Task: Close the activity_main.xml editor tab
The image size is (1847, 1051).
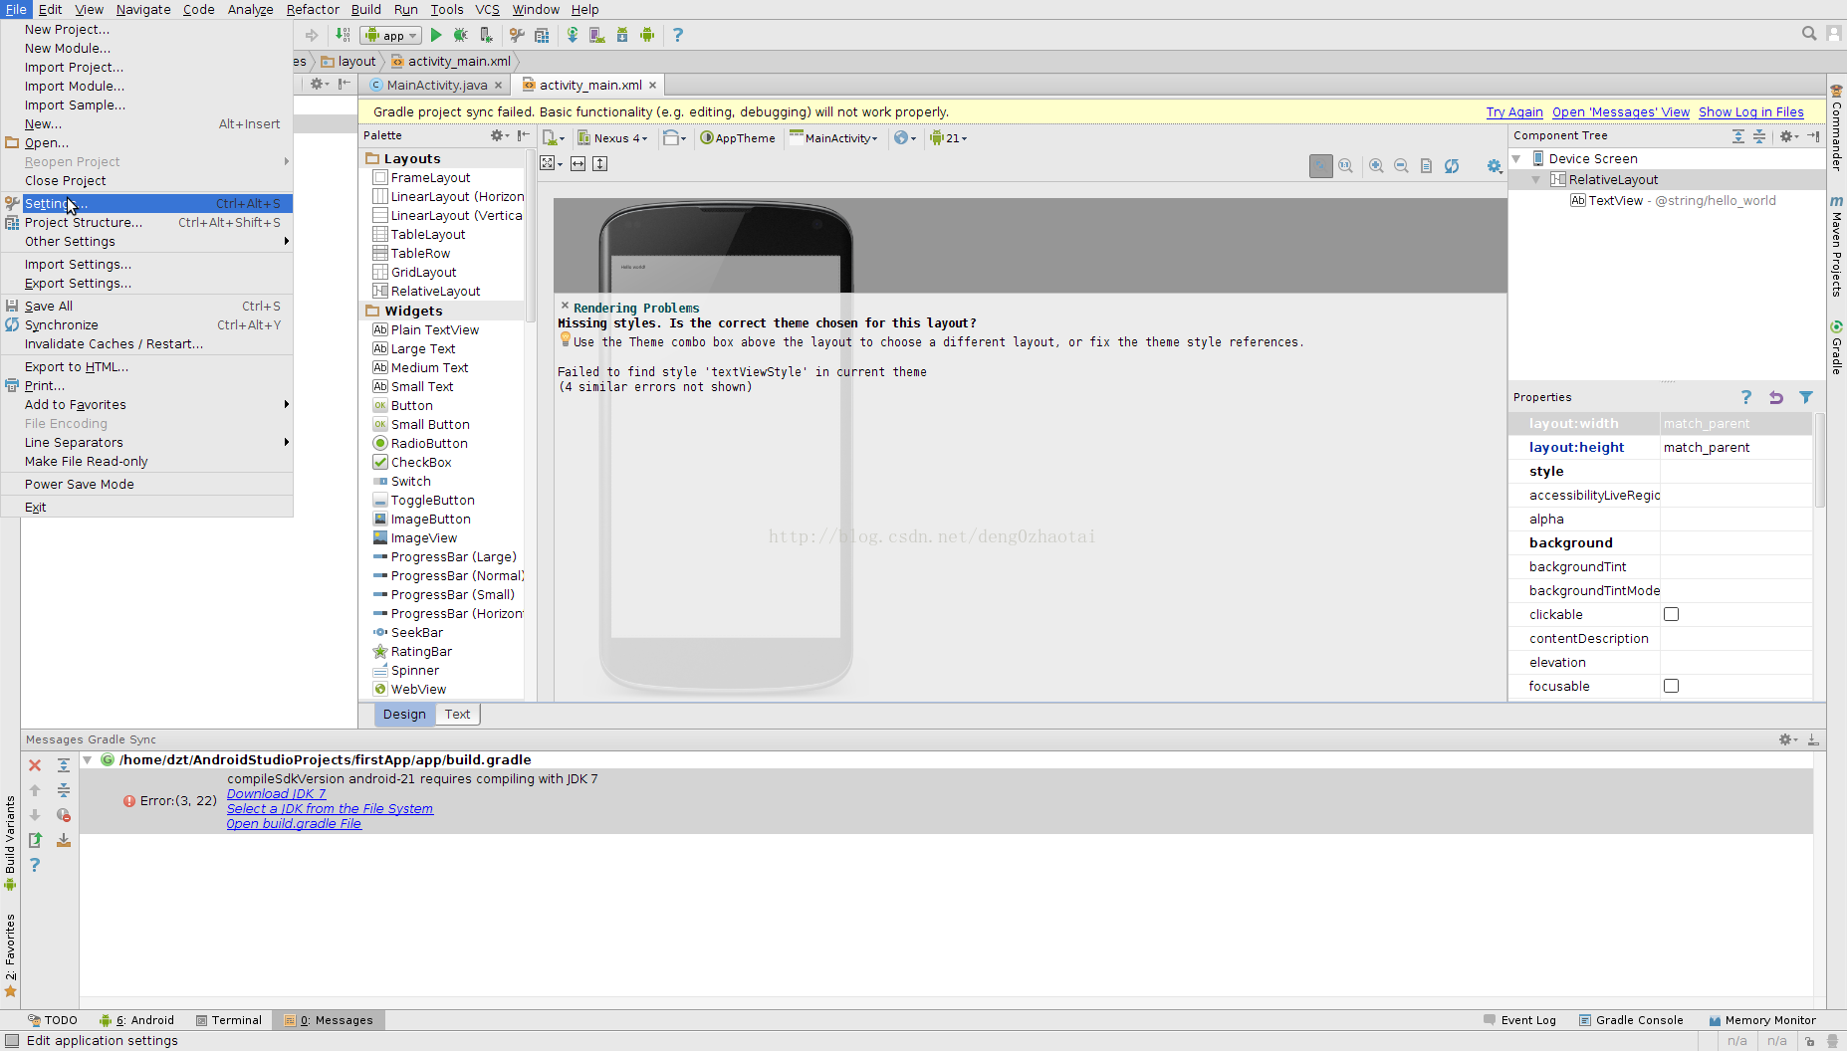Action: [x=653, y=85]
